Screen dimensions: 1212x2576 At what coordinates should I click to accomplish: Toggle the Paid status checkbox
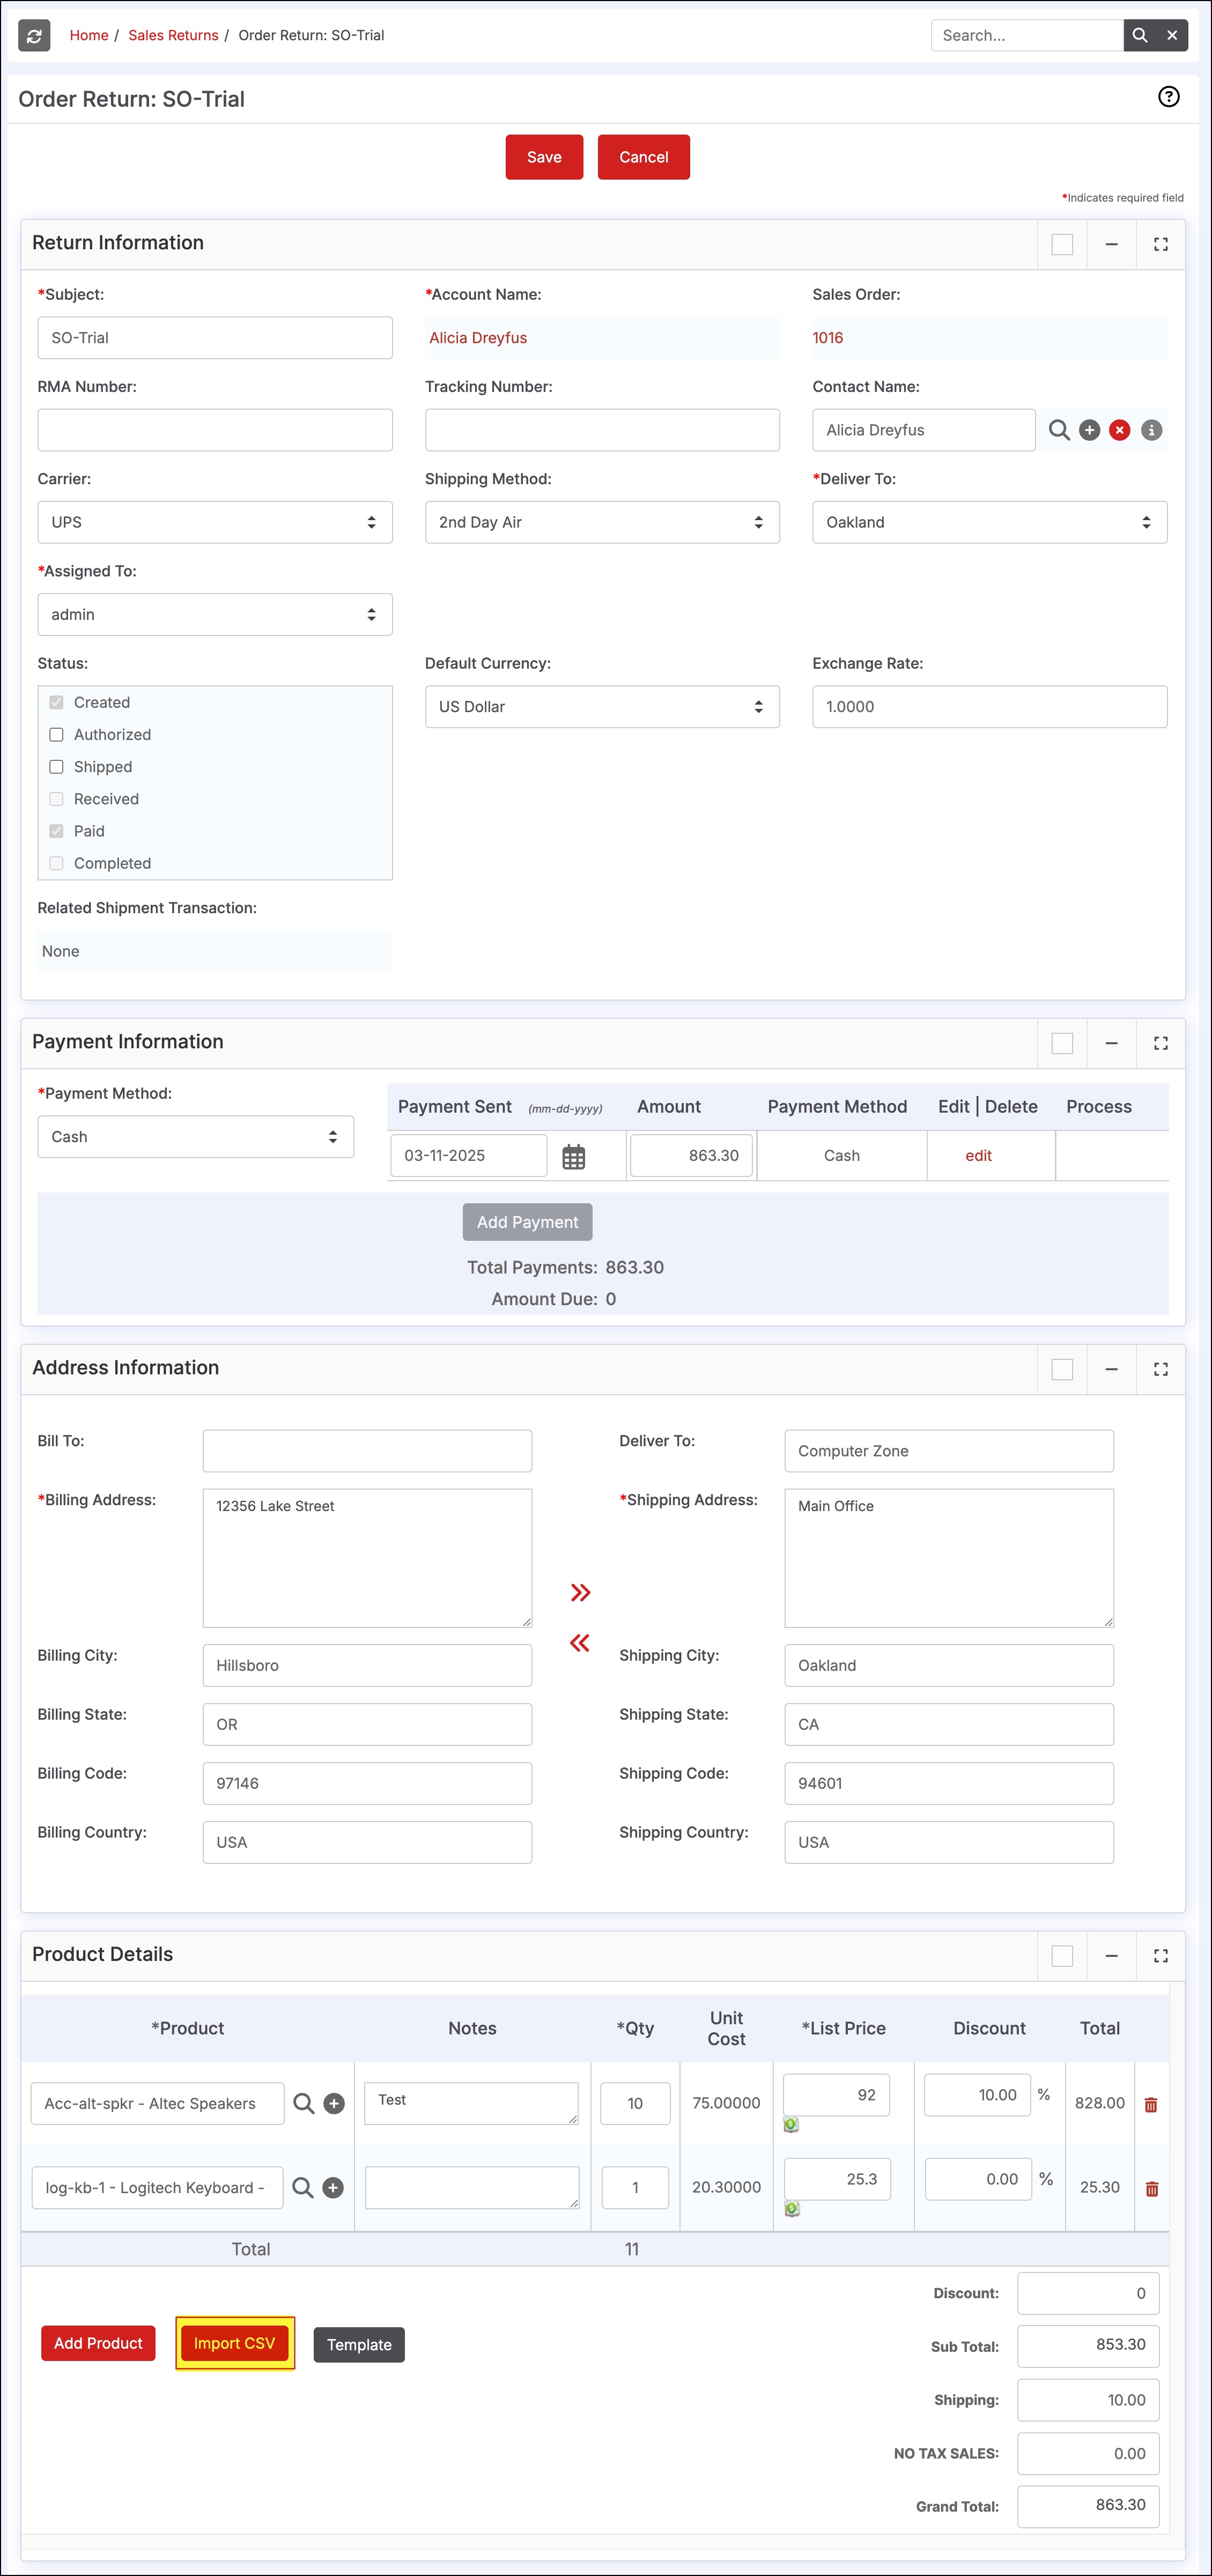(57, 831)
